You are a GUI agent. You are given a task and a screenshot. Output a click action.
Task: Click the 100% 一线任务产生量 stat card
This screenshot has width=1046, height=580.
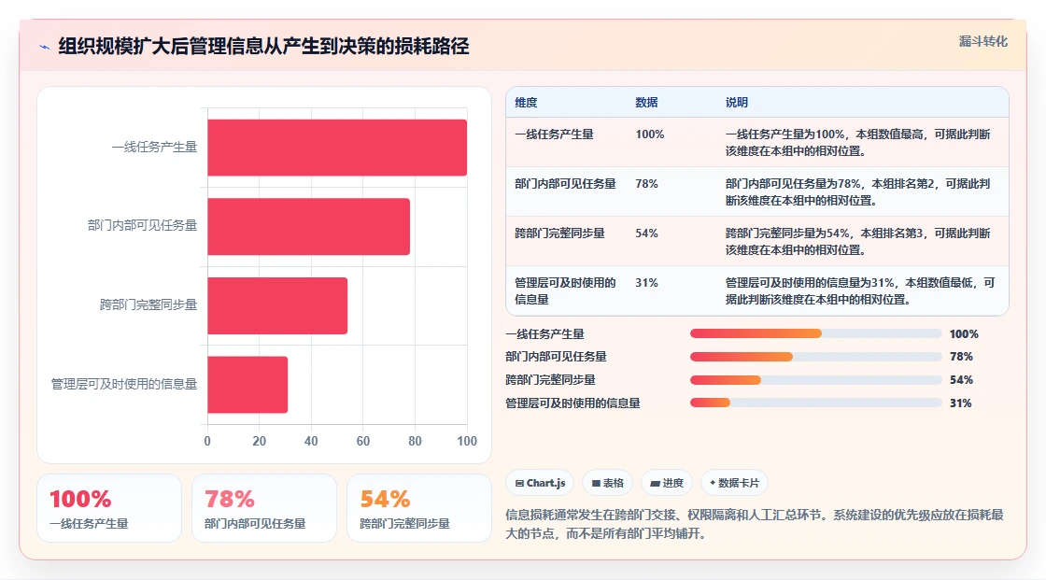click(x=109, y=508)
